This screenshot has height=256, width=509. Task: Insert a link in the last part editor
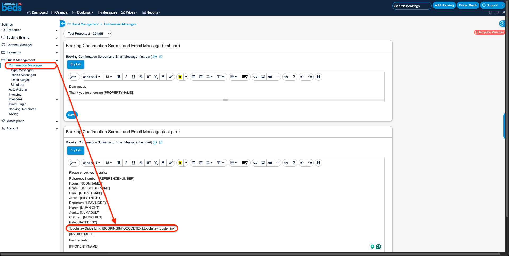point(255,163)
